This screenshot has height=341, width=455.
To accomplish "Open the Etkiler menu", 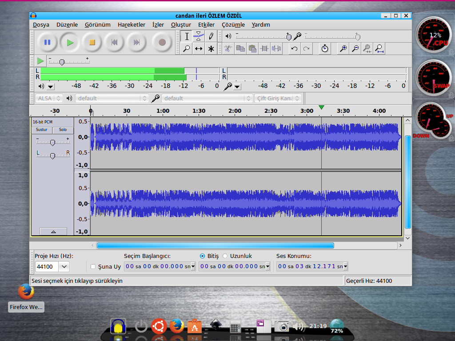I will click(206, 25).
